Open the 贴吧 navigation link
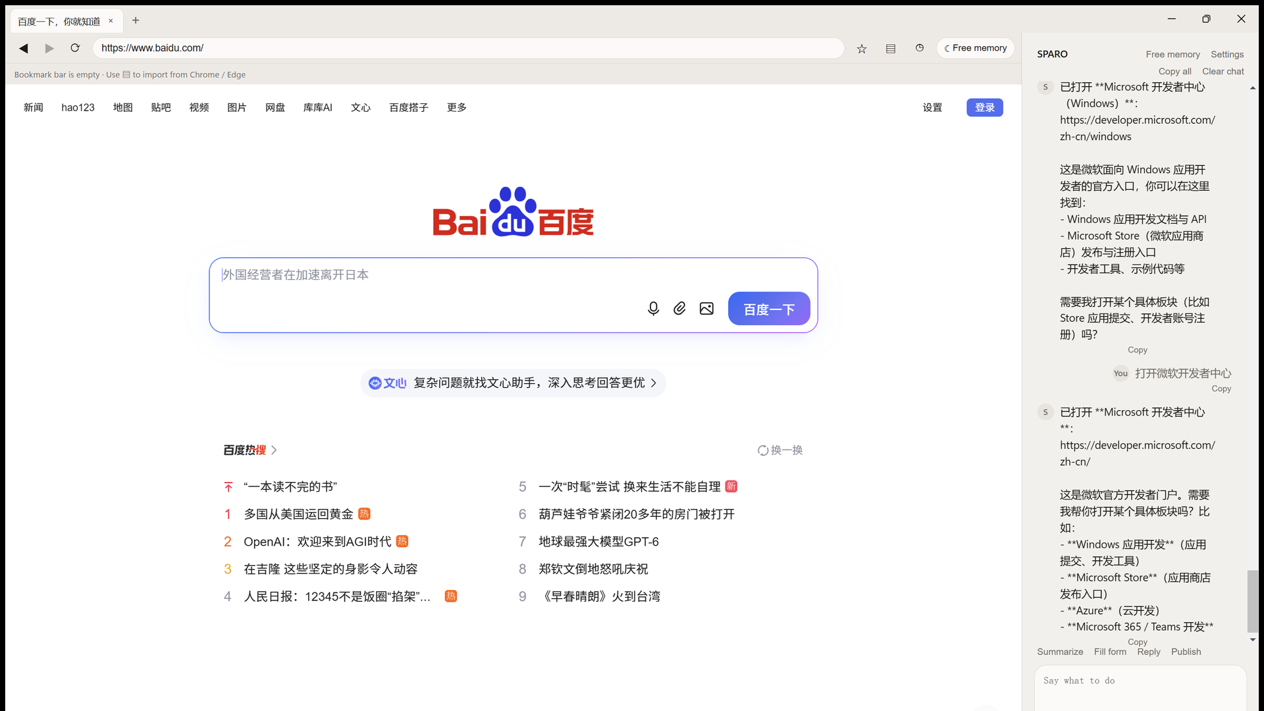This screenshot has width=1264, height=711. [x=161, y=107]
